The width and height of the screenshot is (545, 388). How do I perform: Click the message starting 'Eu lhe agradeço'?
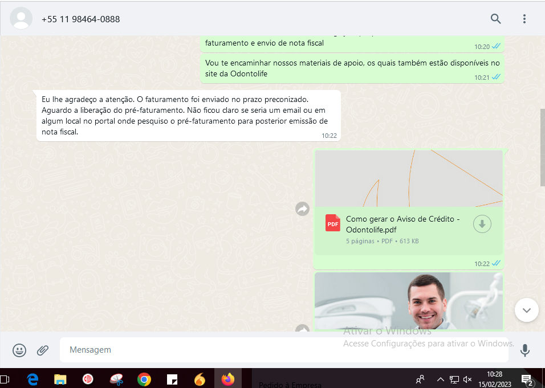click(188, 116)
